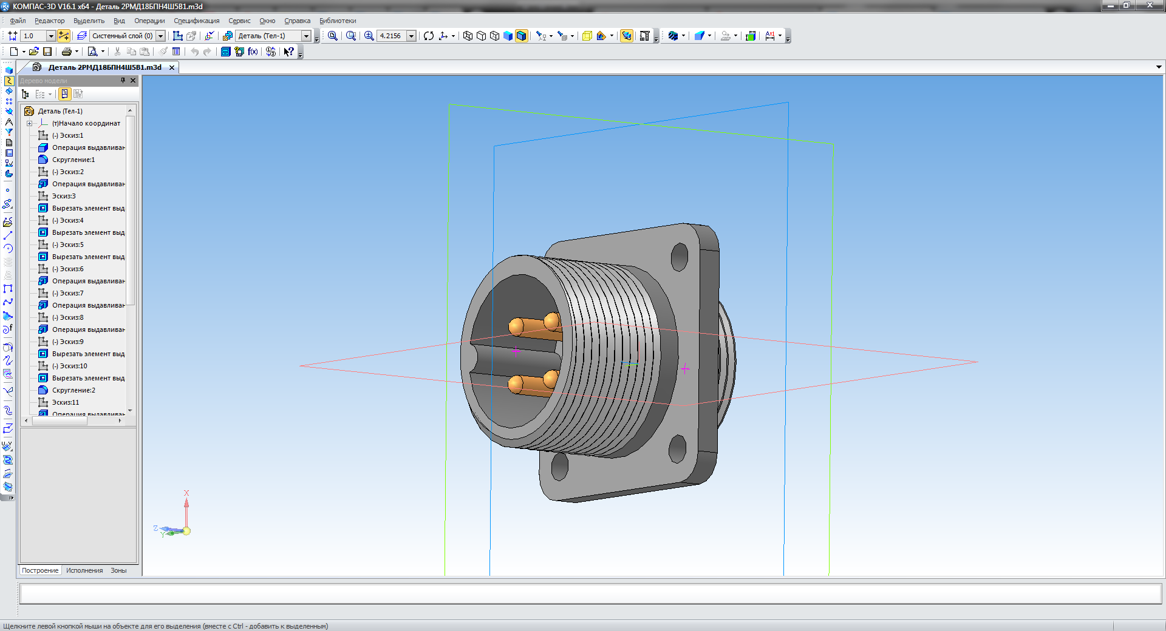
Task: Select the Sheet body elements sidebar tool
Action: click(x=9, y=174)
